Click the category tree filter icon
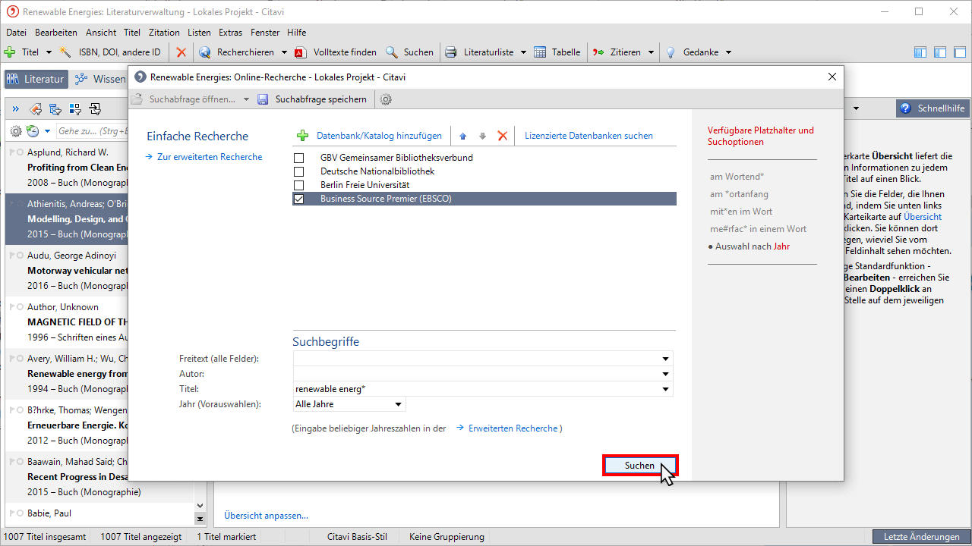The height and width of the screenshot is (546, 972). pos(55,108)
